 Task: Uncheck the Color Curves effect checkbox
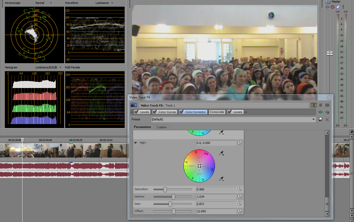155,112
